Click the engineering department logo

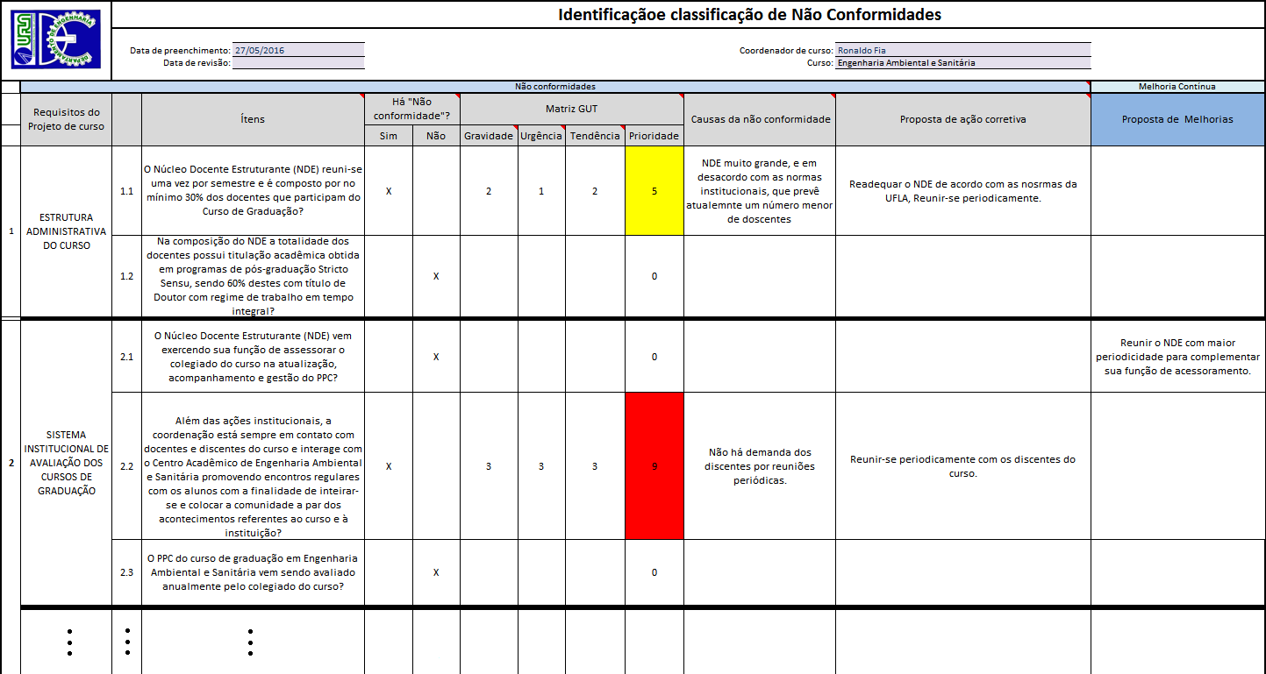click(x=55, y=39)
